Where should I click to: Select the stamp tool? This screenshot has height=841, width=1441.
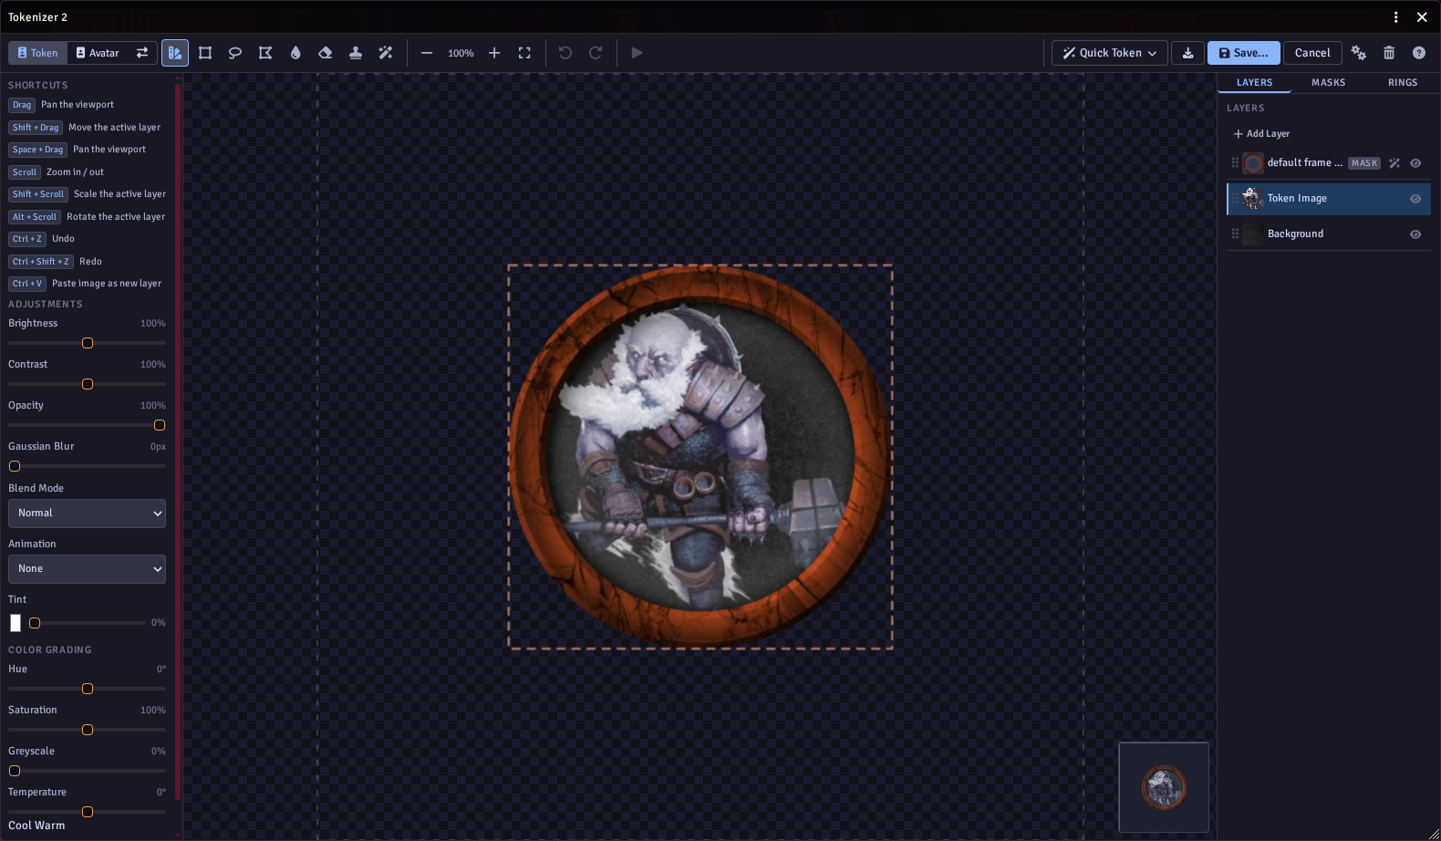tap(356, 53)
